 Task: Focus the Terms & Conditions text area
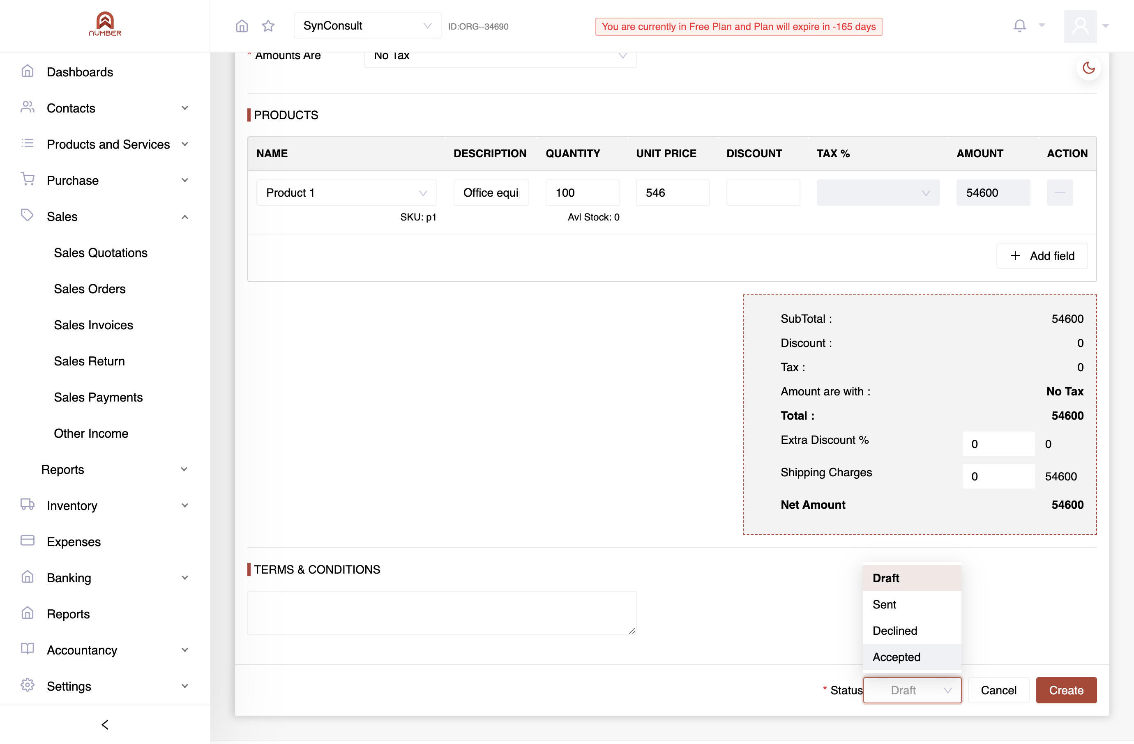point(442,613)
